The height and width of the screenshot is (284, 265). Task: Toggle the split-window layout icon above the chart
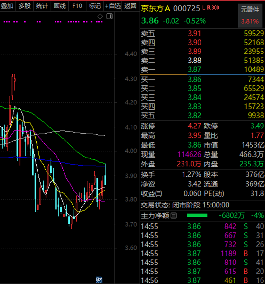(x=109, y=16)
